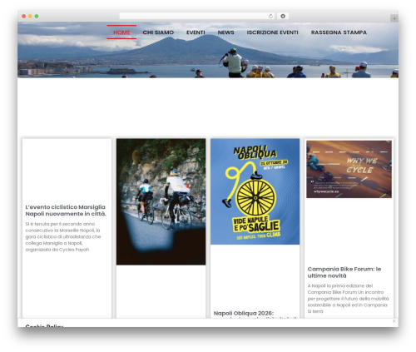The height and width of the screenshot is (352, 416).
Task: Close the browser window with red button
Action: pyautogui.click(x=24, y=17)
